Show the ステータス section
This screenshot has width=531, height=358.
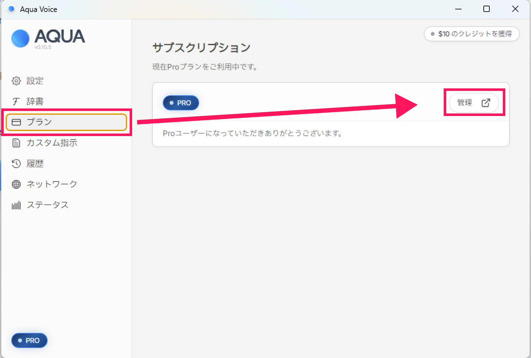pyautogui.click(x=48, y=205)
